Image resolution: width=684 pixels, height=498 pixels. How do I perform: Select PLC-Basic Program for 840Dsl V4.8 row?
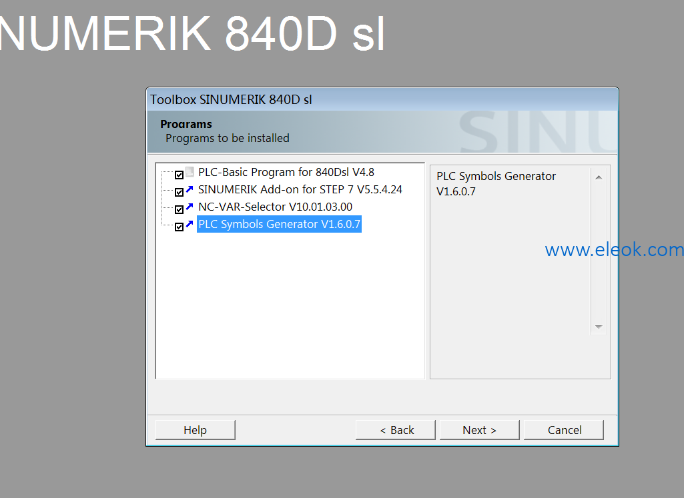pos(286,172)
